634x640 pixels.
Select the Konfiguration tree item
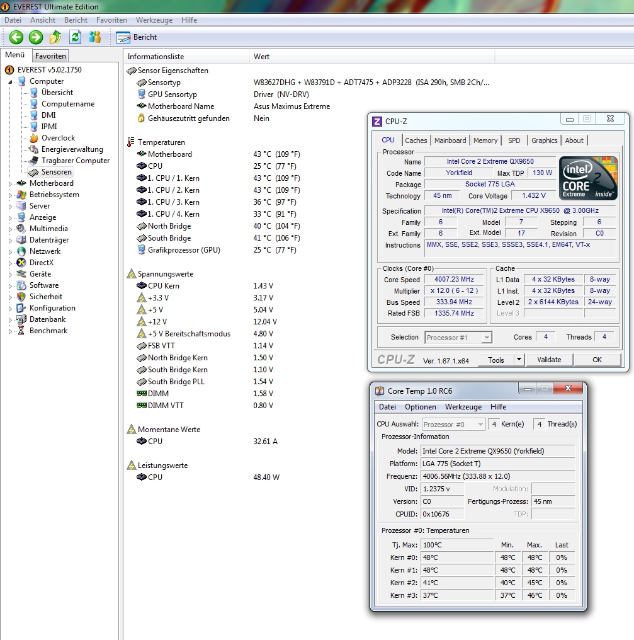point(52,308)
